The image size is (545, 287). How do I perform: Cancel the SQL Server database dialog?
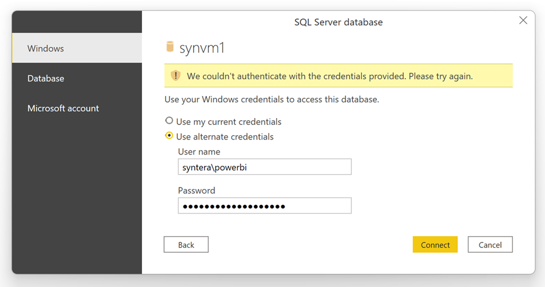pyautogui.click(x=490, y=245)
